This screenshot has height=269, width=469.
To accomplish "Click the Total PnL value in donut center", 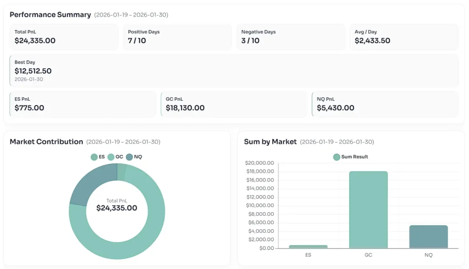I will click(117, 208).
